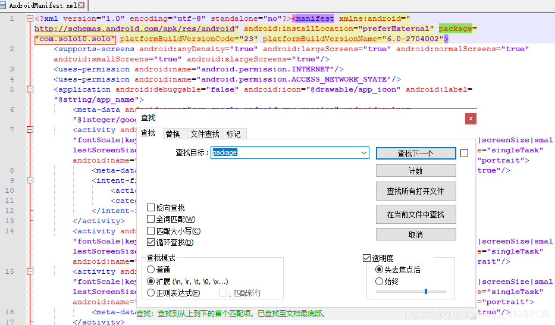The image size is (555, 325).
Task: Select the 始终 transparency radio button
Action: click(379, 282)
